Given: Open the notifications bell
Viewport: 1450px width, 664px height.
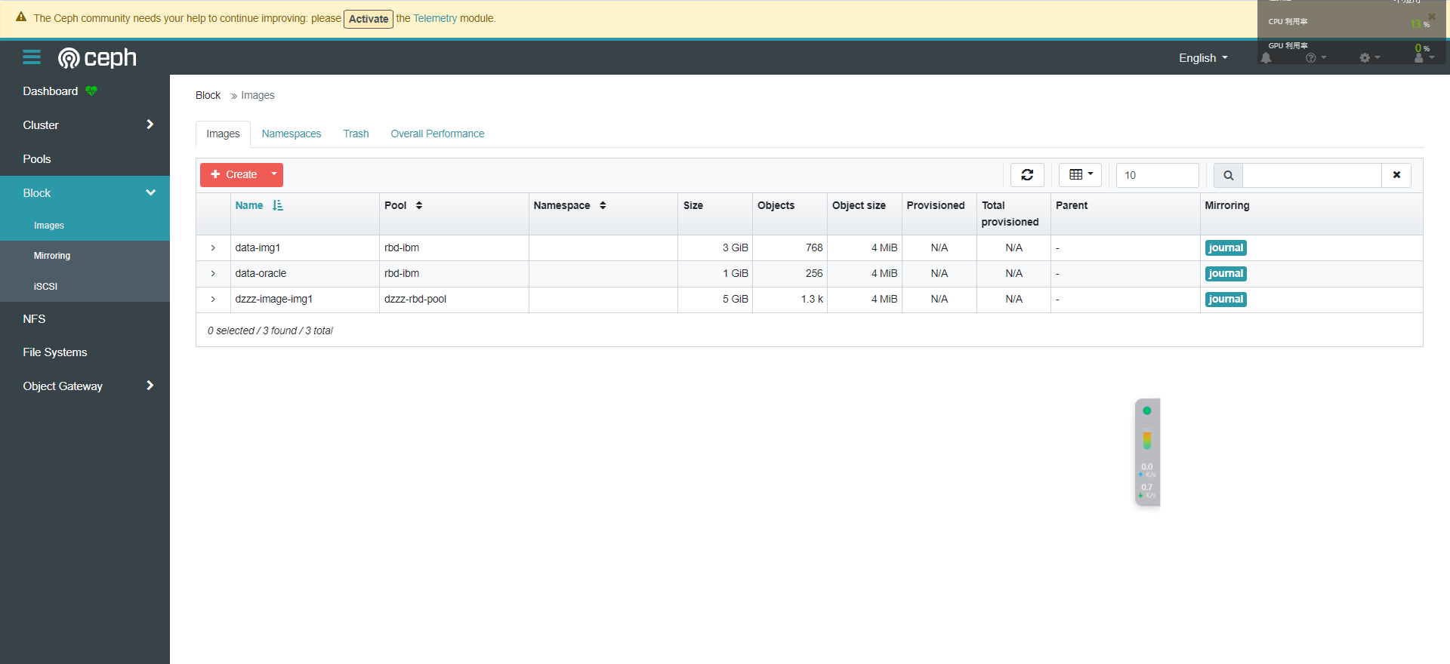Looking at the screenshot, I should tap(1266, 58).
